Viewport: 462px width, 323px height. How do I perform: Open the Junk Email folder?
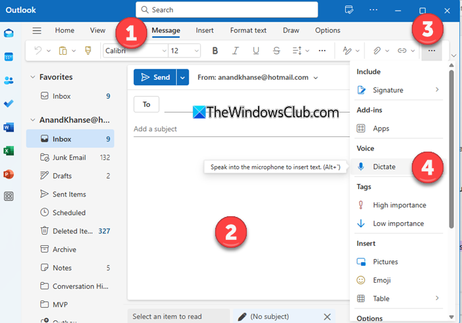(x=70, y=158)
